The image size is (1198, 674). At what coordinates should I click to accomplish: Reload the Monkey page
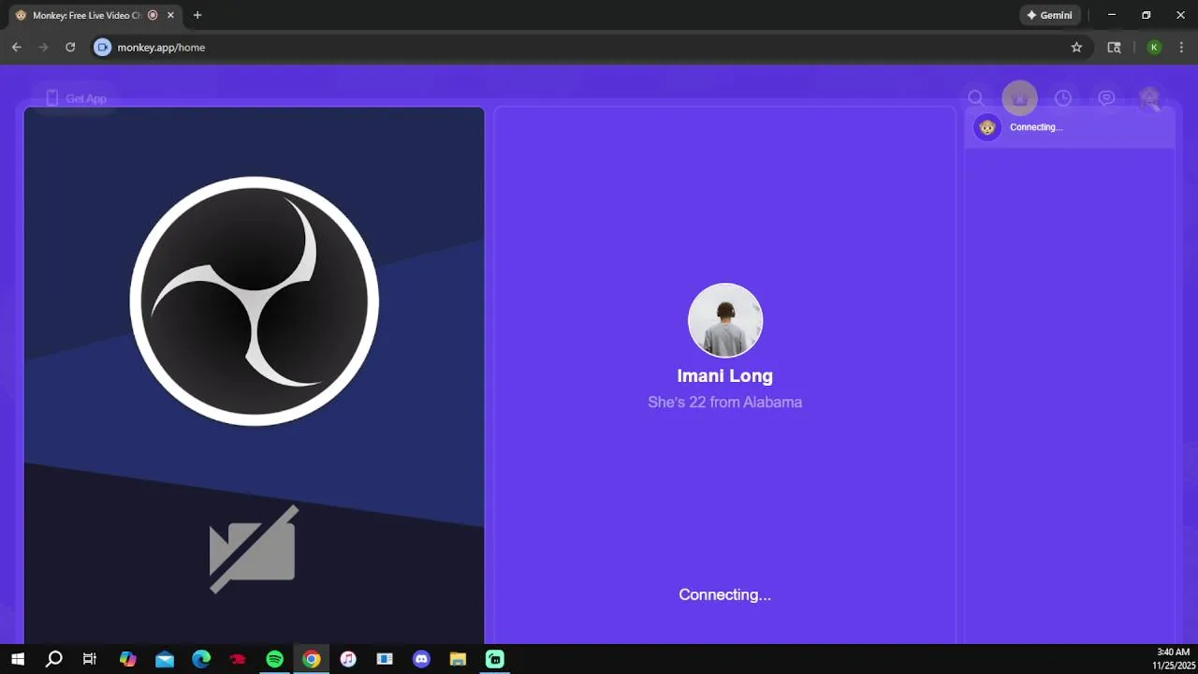point(70,47)
